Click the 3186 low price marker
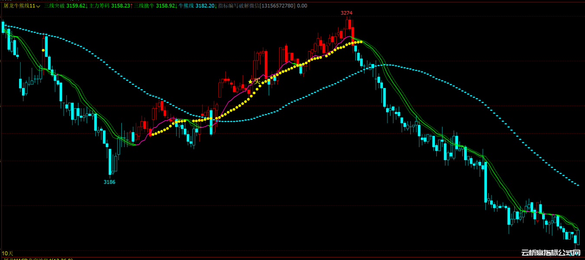Viewport: 585px width, 260px height. point(109,182)
